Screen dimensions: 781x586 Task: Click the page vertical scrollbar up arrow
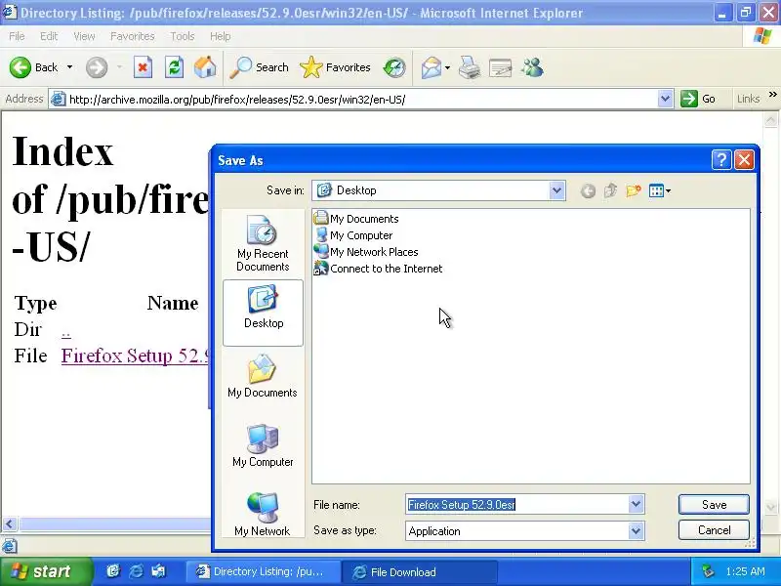(x=770, y=119)
